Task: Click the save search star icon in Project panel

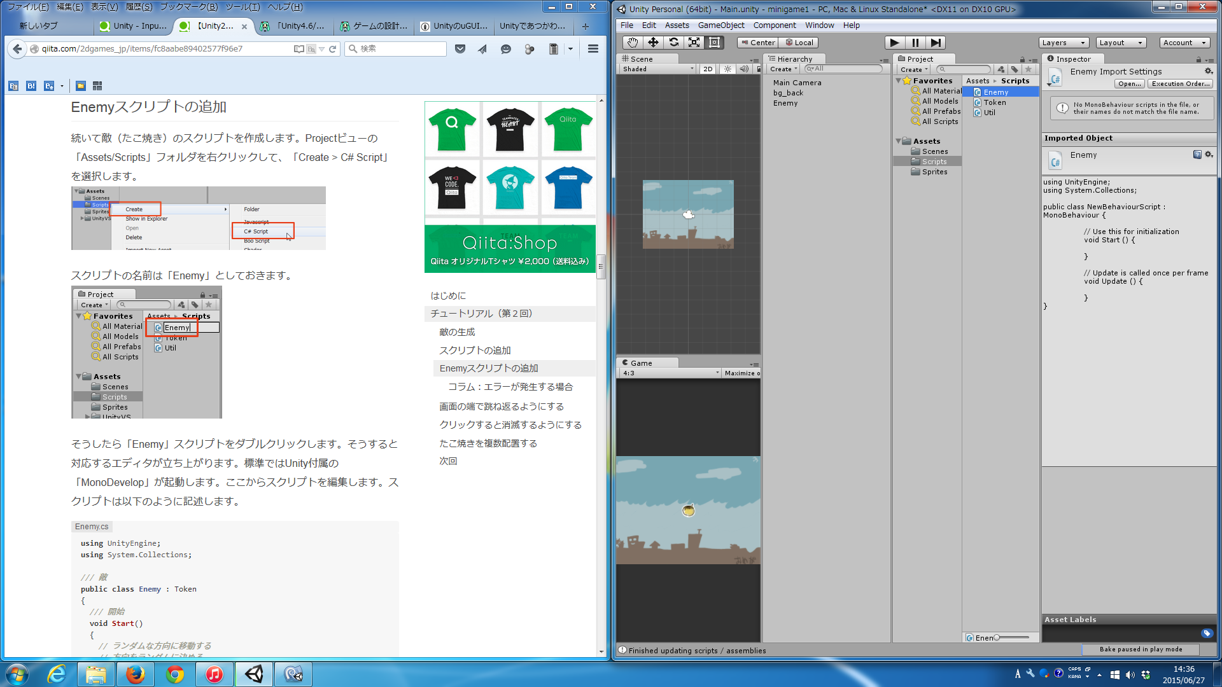Action: [x=1028, y=69]
